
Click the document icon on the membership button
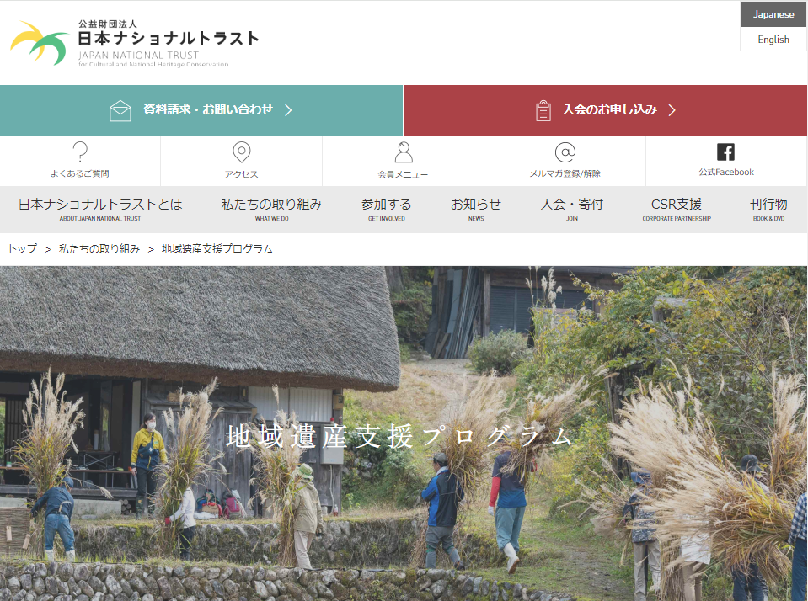(x=543, y=109)
